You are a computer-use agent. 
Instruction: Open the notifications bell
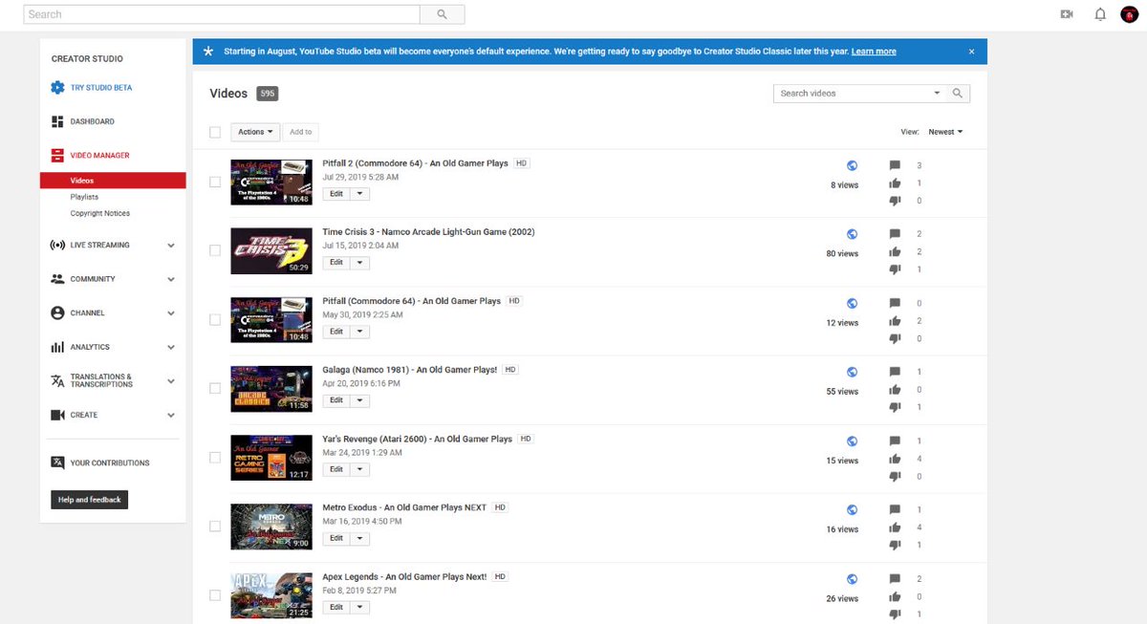1100,14
